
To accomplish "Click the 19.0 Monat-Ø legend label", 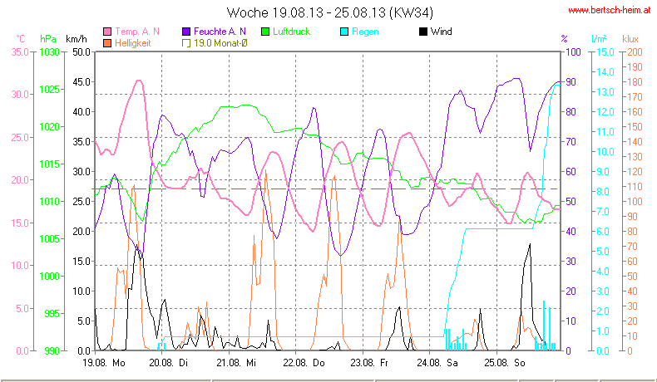I will click(x=220, y=43).
